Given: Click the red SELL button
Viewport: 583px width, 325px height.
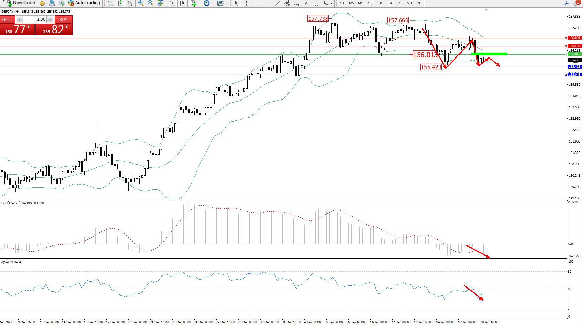Looking at the screenshot, I should click(6, 19).
